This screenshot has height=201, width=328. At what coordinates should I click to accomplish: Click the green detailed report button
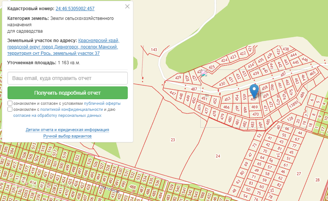tap(68, 93)
